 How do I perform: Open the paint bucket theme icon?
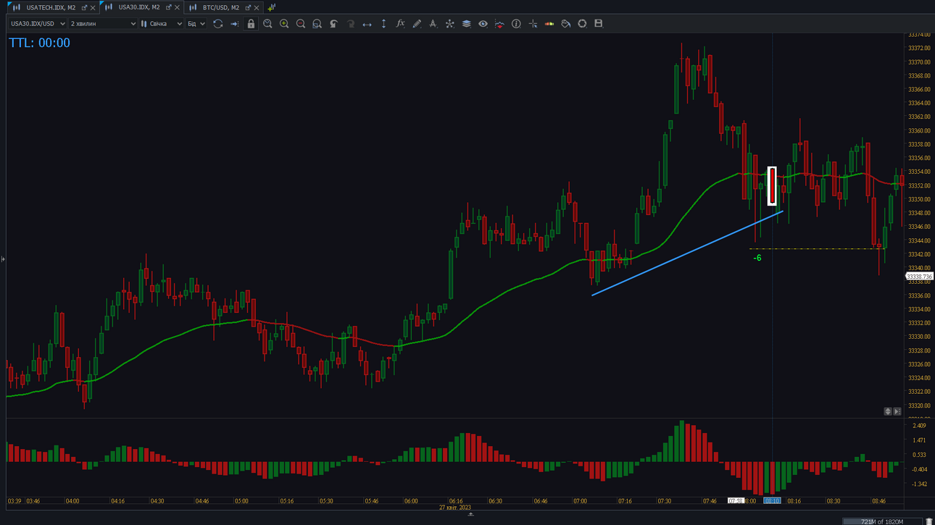pos(566,24)
